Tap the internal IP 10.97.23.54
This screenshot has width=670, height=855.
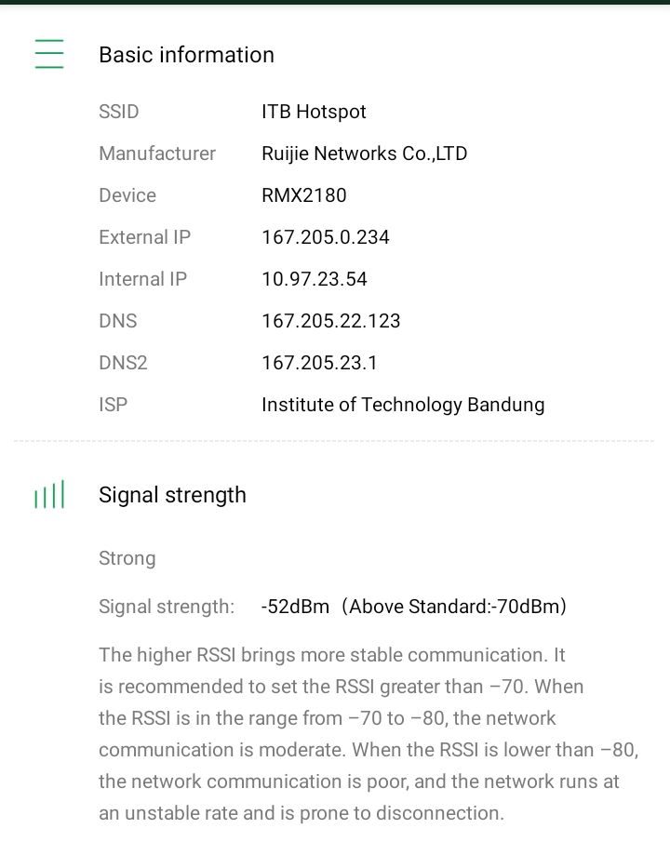coord(314,279)
